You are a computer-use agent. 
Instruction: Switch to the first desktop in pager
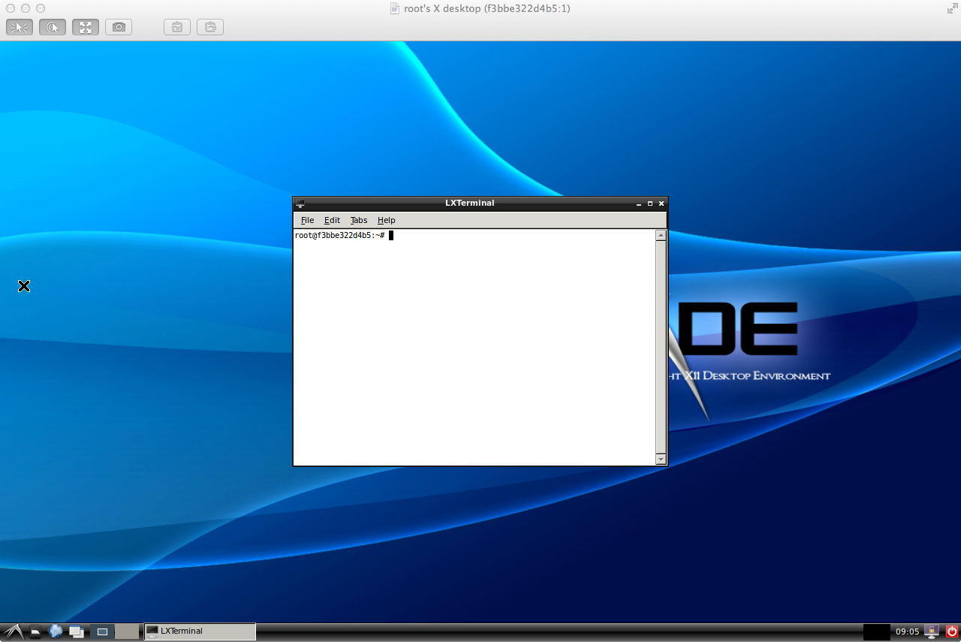click(x=103, y=631)
